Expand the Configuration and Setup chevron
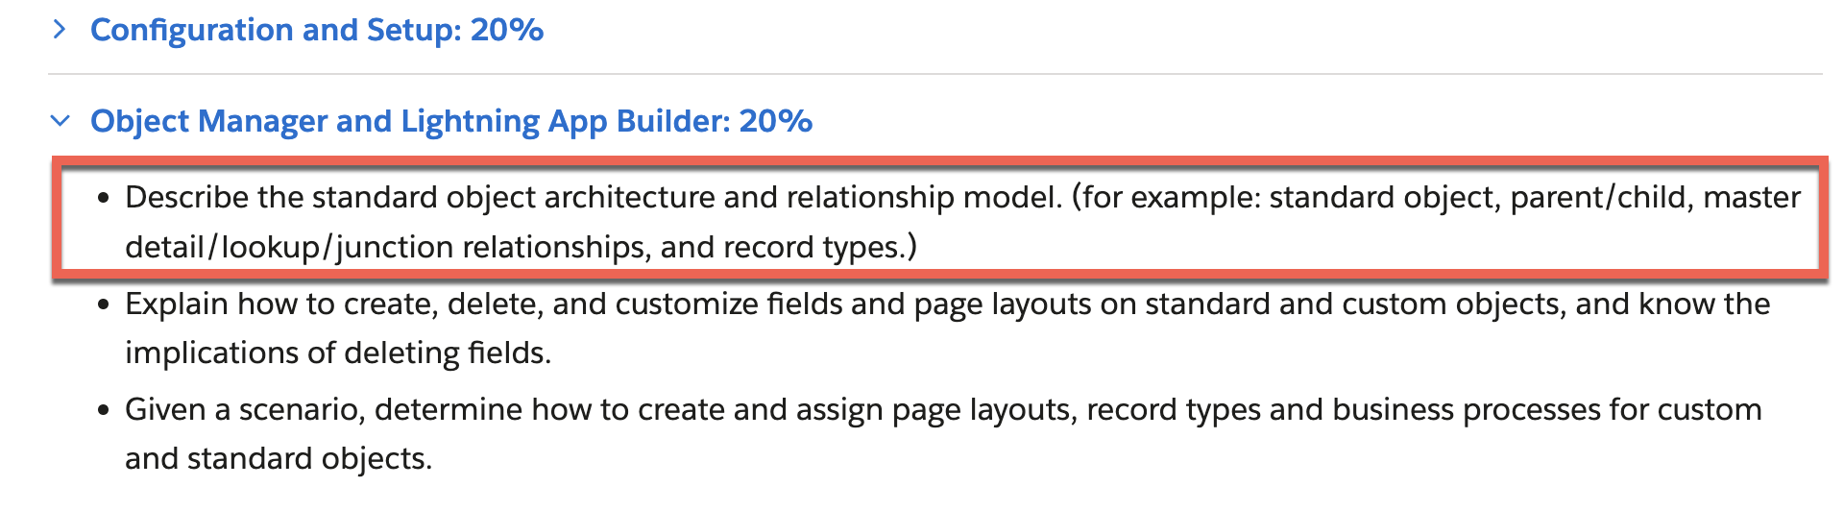The height and width of the screenshot is (511, 1844). pyautogui.click(x=60, y=30)
